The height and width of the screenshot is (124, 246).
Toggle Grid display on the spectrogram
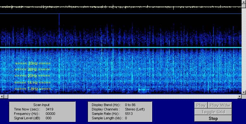click(x=213, y=112)
